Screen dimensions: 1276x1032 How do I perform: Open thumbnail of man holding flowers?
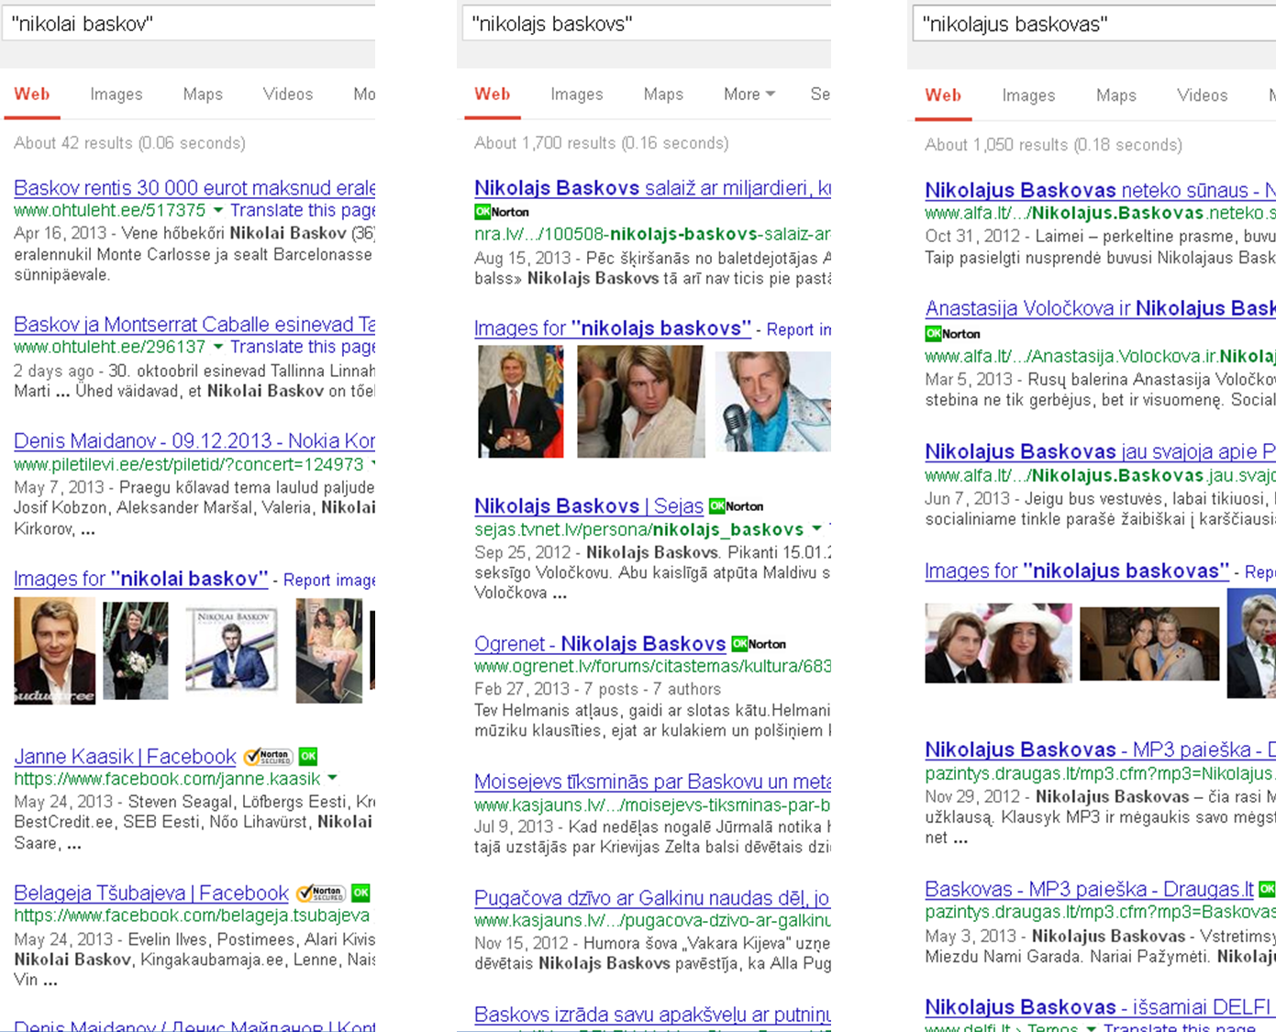pyautogui.click(x=136, y=650)
